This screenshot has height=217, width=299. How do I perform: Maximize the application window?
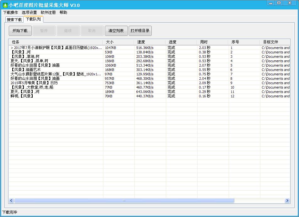coord(279,3)
